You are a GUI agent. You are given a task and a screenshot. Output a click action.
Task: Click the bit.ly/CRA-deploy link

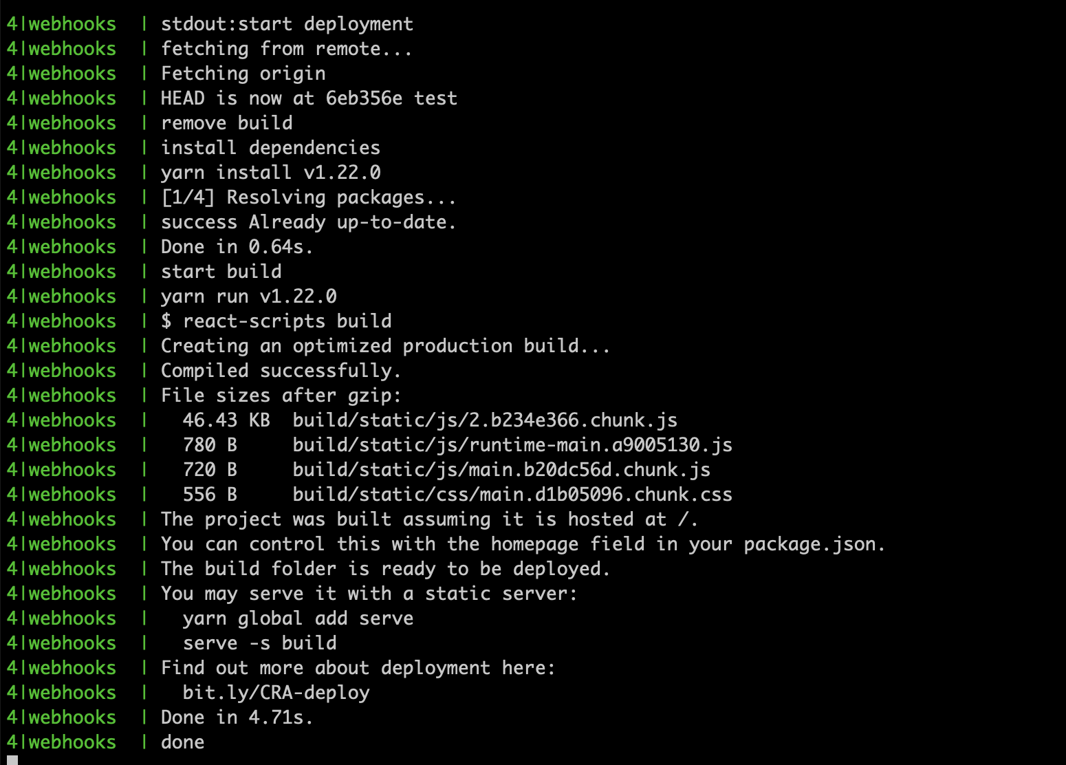[276, 693]
